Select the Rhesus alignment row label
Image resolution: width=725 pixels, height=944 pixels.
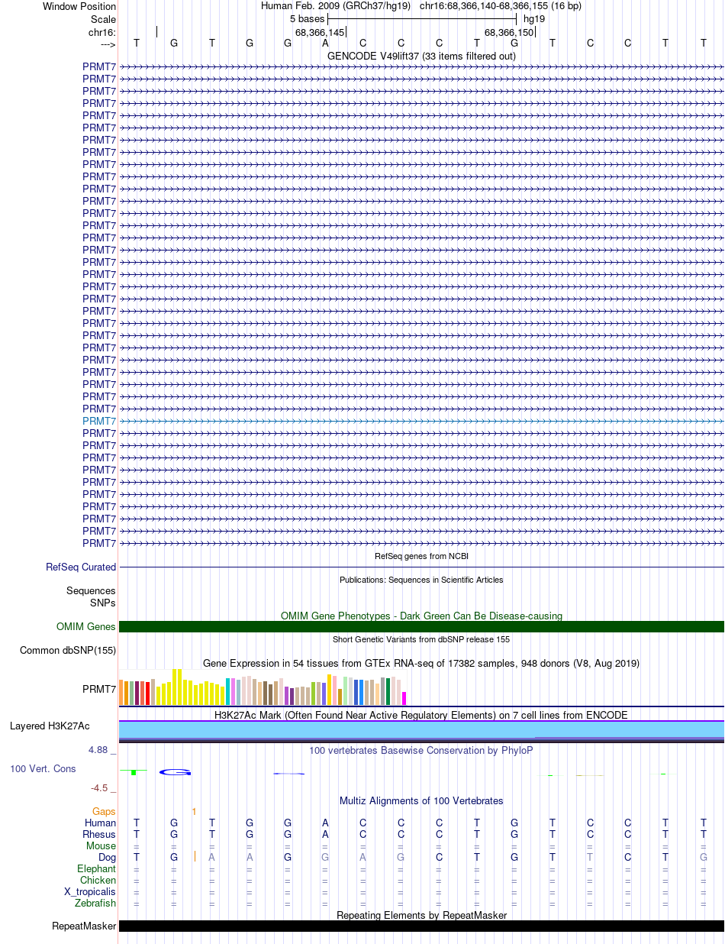(99, 835)
